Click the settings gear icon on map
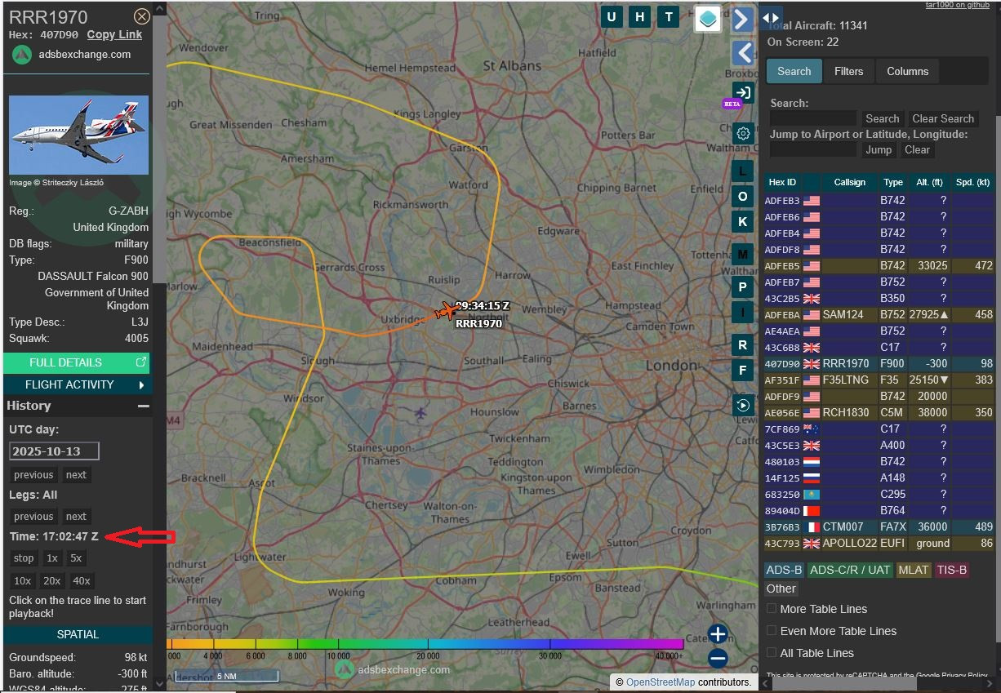This screenshot has height=693, width=1001. click(743, 134)
